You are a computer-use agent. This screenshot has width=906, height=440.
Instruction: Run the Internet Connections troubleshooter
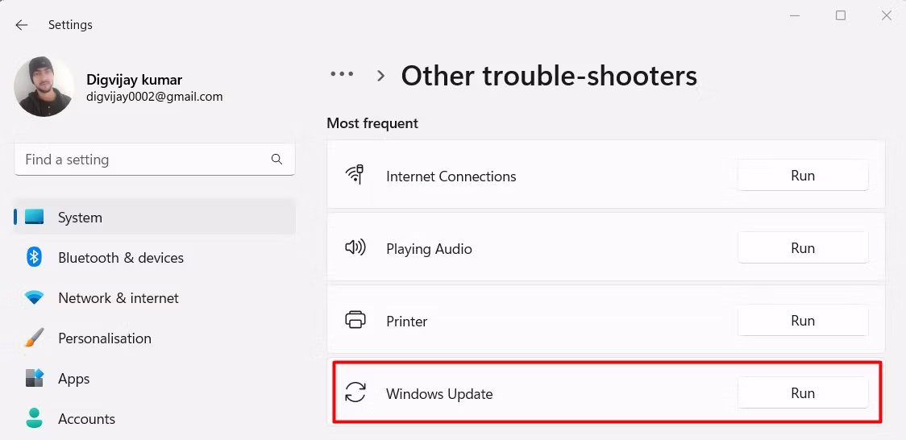803,176
